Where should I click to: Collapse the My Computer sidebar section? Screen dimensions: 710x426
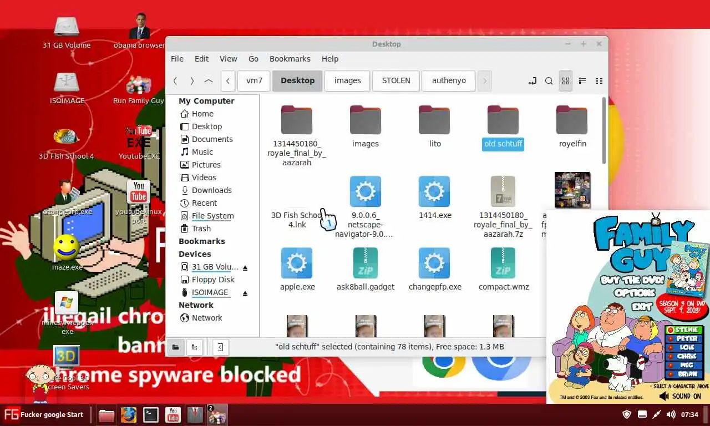point(206,101)
